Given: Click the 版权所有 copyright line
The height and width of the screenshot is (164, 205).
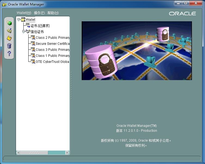Looking at the screenshot, I should coord(136,140).
